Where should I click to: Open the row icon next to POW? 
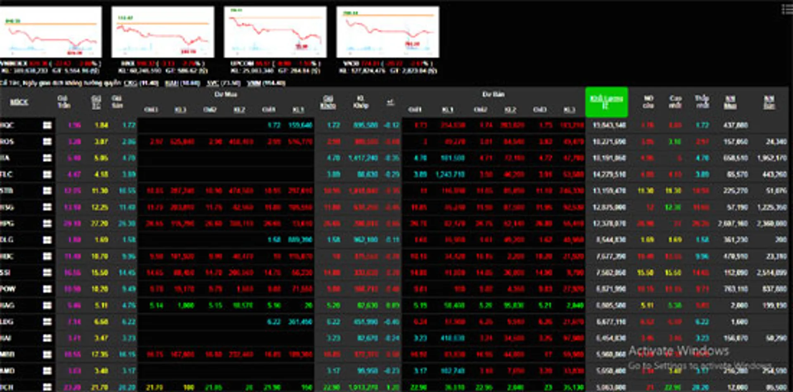coord(47,289)
